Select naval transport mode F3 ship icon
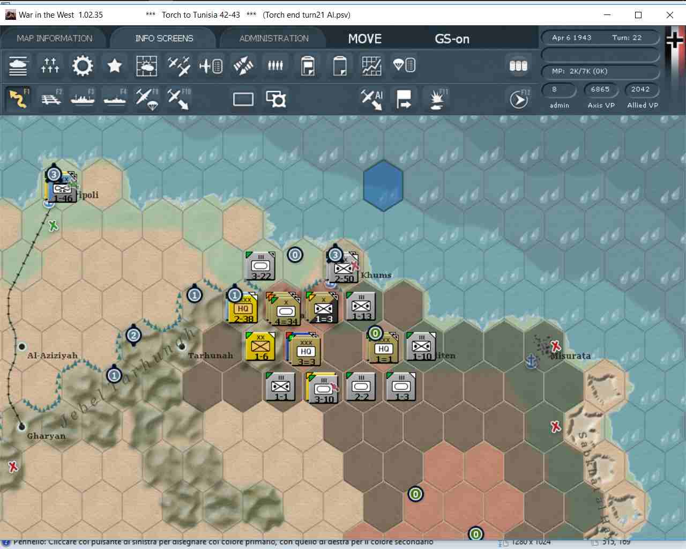 [x=83, y=99]
